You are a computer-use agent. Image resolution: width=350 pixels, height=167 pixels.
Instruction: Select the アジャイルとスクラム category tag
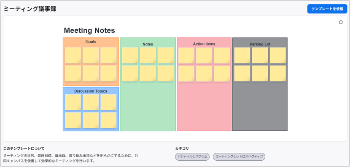coord(192,156)
